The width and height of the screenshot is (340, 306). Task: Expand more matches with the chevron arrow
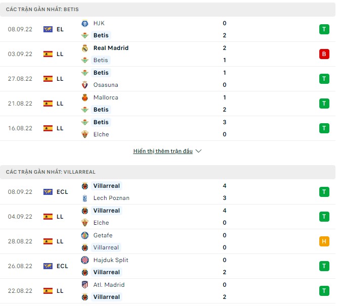(x=199, y=151)
